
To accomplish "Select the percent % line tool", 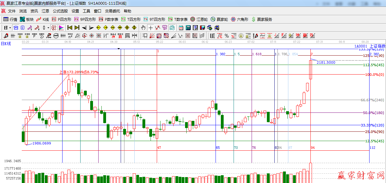I will pyautogui.click(x=227, y=36).
